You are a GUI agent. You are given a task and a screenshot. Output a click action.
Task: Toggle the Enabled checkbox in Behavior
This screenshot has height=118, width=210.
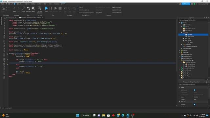point(195,105)
